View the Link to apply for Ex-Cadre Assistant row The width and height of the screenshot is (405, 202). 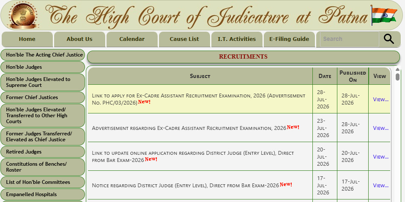[380, 100]
